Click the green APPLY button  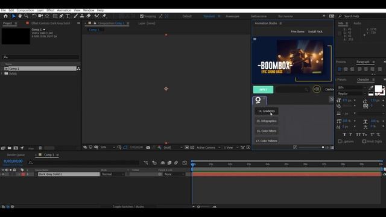(x=263, y=90)
